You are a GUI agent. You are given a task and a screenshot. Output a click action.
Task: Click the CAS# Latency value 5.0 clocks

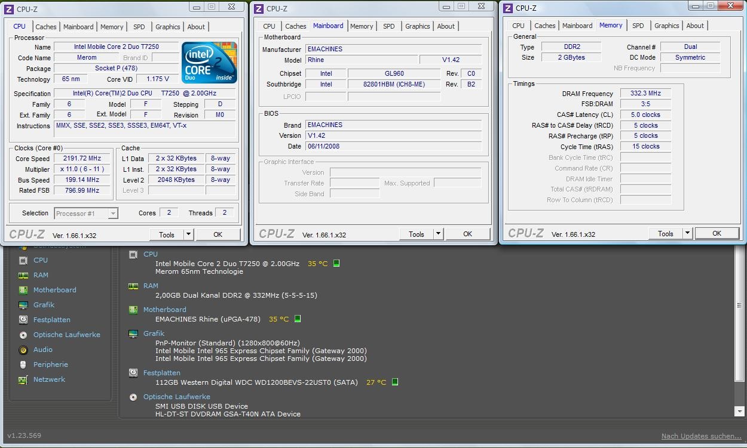pos(645,115)
